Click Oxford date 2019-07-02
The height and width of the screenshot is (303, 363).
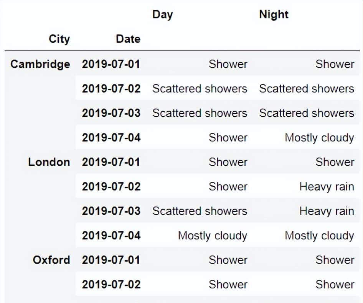tap(111, 284)
